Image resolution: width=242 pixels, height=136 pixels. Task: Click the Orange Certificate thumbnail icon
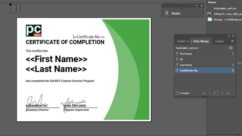(x=210, y=19)
